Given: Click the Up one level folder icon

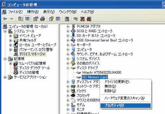Looking at the screenshot, I should click(x=20, y=19).
